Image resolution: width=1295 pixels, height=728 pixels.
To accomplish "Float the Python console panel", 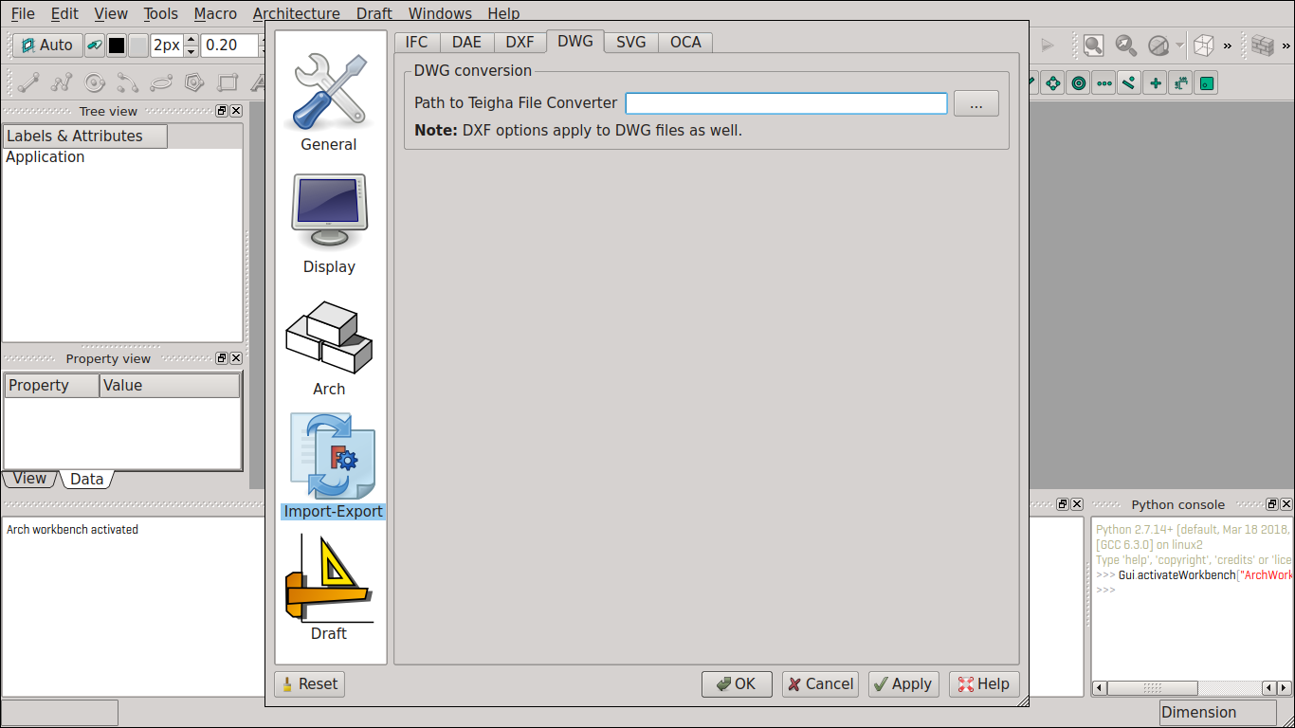I will coord(1271,504).
